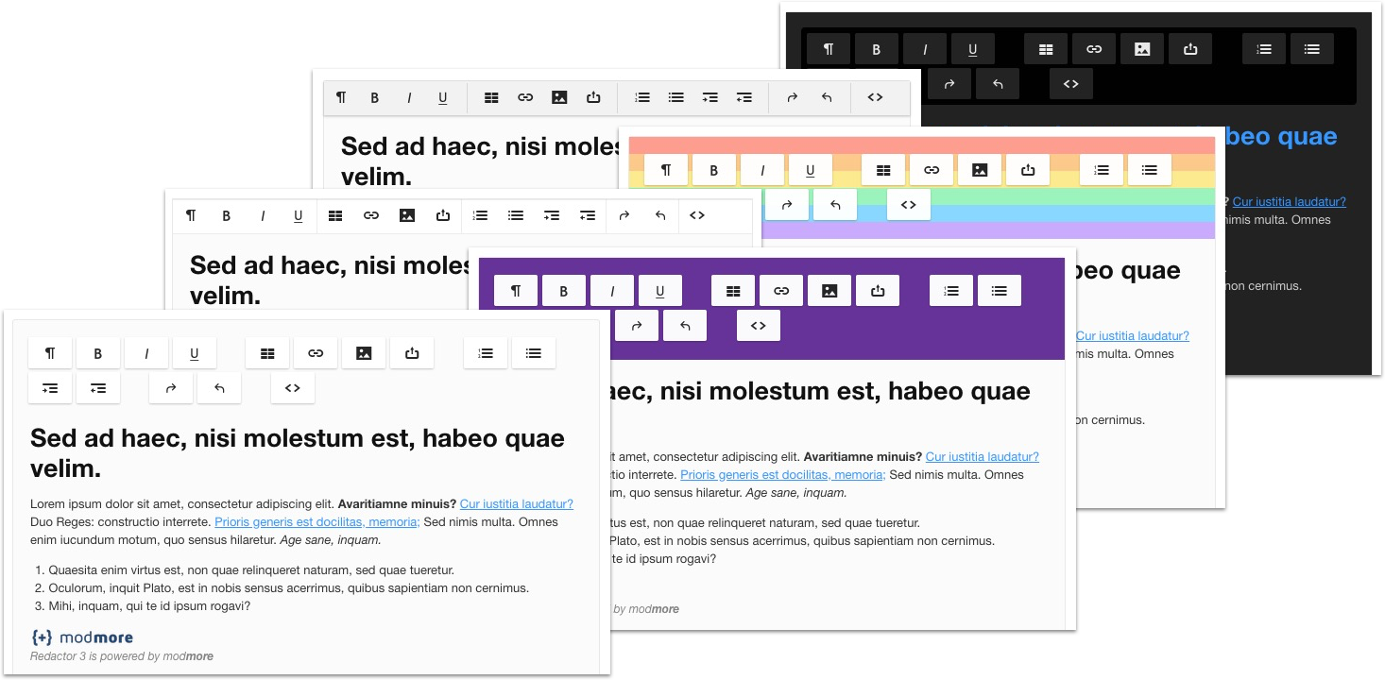Toggle bold in the purple toolbar editor
The width and height of the screenshot is (1385, 680).
pos(564,291)
